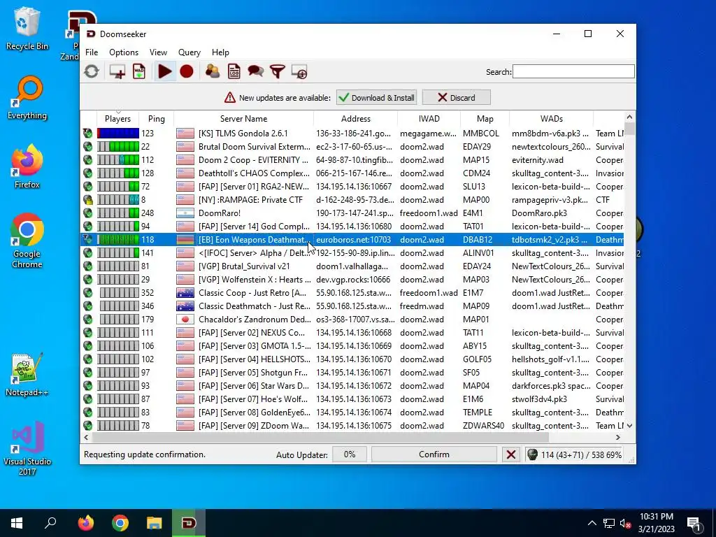Focus the Search input field

(x=573, y=72)
